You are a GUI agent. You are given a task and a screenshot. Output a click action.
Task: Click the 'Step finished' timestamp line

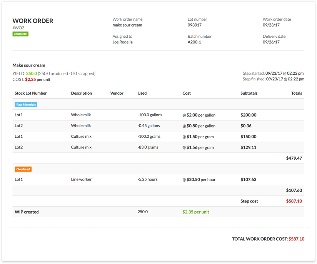pos(273,79)
